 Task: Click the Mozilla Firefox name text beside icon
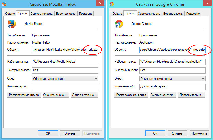point(34,24)
